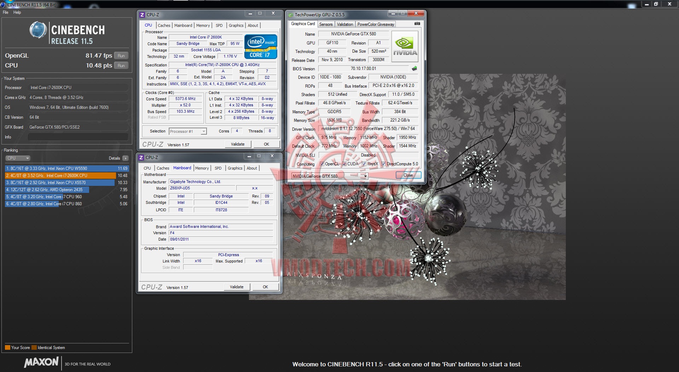The width and height of the screenshot is (679, 372).
Task: Click the mainboard model Z68XP-UD5 field
Action: coord(201,188)
